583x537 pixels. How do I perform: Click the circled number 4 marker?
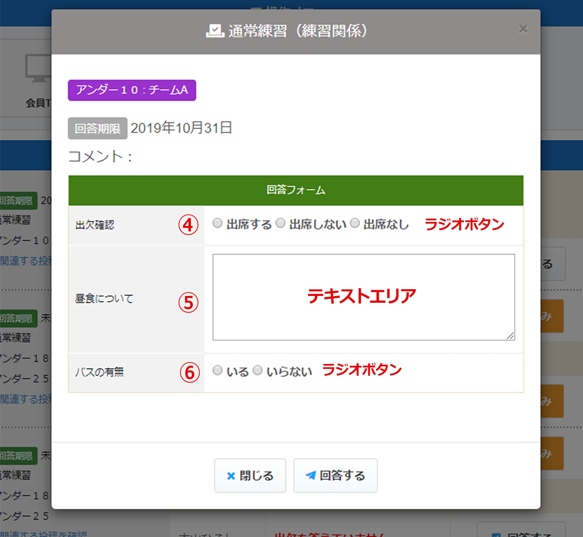(x=189, y=225)
